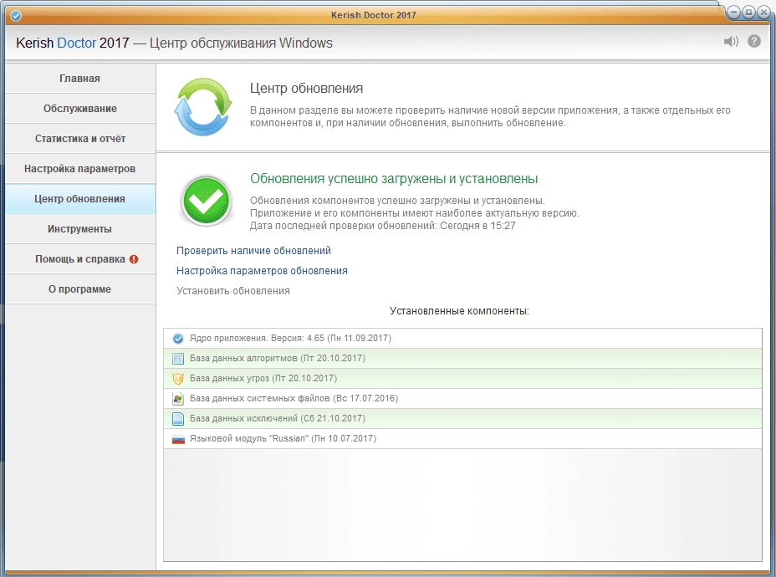
Task: Select row База данных алгоритмов (Пт 20.10.2017)
Action: [462, 358]
